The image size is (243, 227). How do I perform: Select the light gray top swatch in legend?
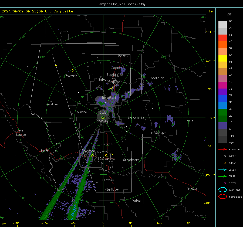tap(222, 25)
